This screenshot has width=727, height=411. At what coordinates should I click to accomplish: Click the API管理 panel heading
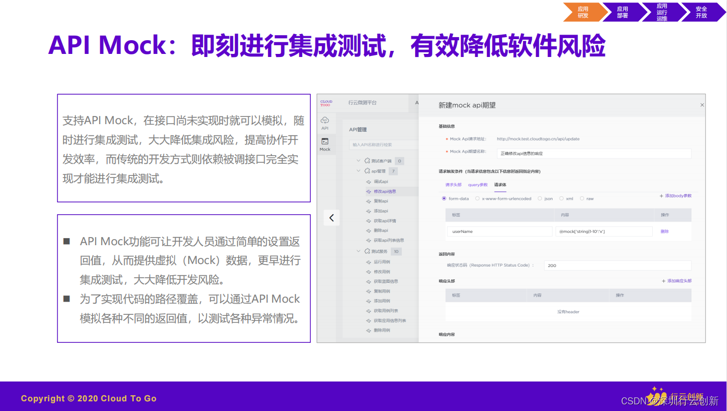(358, 130)
